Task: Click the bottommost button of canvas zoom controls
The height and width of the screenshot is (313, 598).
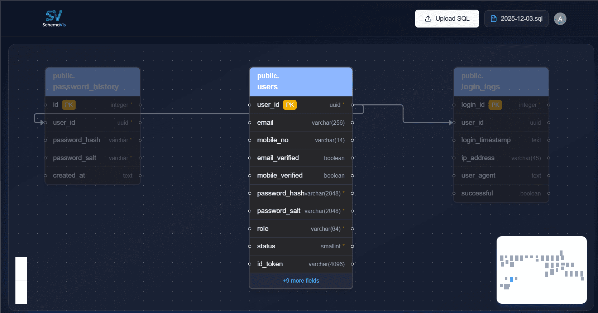Action: tap(21, 298)
